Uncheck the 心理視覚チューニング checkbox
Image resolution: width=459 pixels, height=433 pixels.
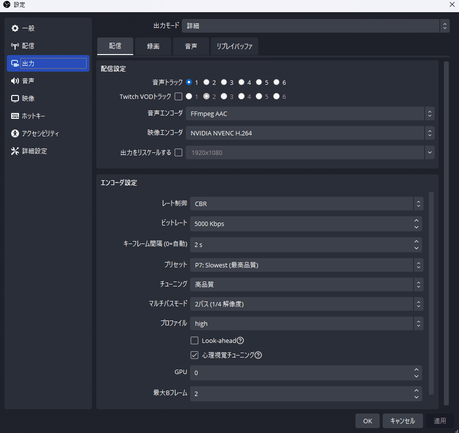(194, 355)
